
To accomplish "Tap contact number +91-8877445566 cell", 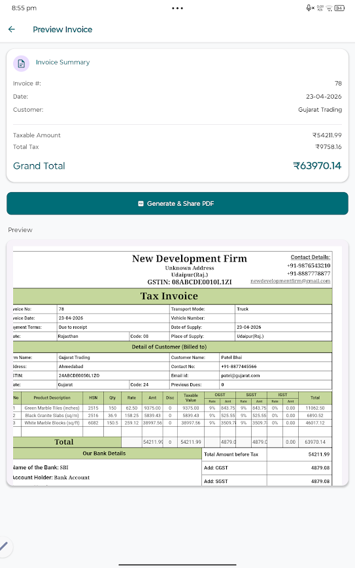I will coord(275,366).
